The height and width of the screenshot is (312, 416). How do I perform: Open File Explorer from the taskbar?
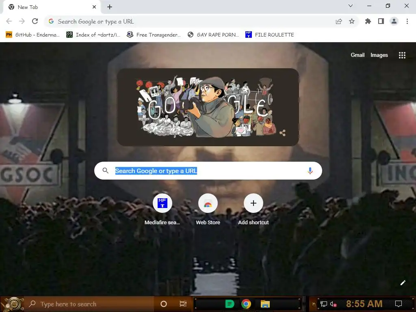coord(265,304)
